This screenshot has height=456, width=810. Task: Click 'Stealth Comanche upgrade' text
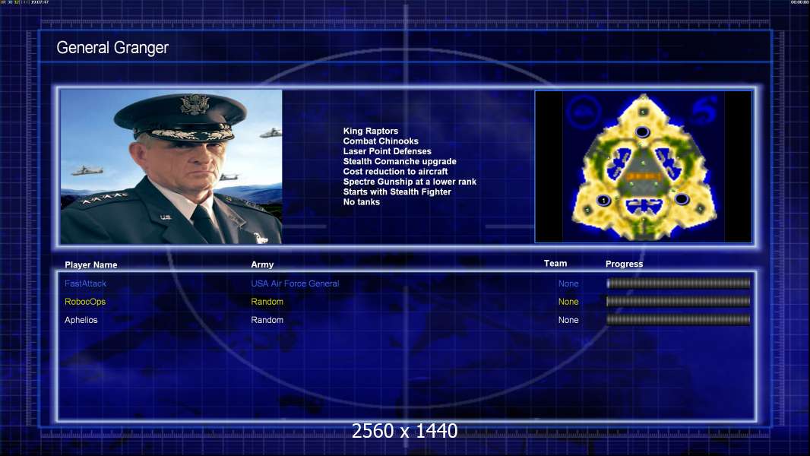pos(400,161)
